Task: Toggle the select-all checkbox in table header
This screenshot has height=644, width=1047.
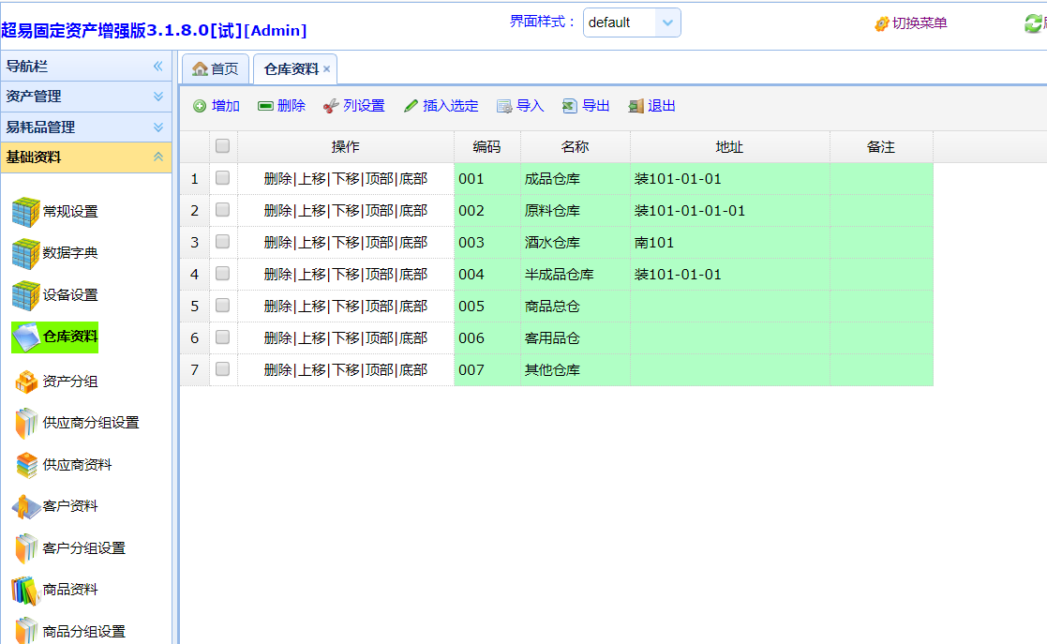Action: pos(222,146)
